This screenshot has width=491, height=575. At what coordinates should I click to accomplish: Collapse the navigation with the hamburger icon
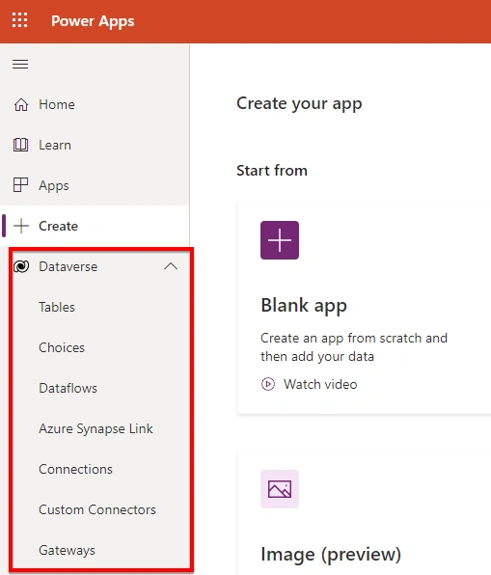[x=20, y=65]
